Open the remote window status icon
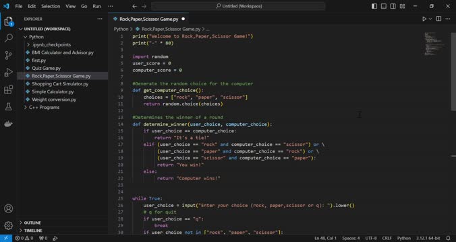This screenshot has width=456, height=242. 6,238
